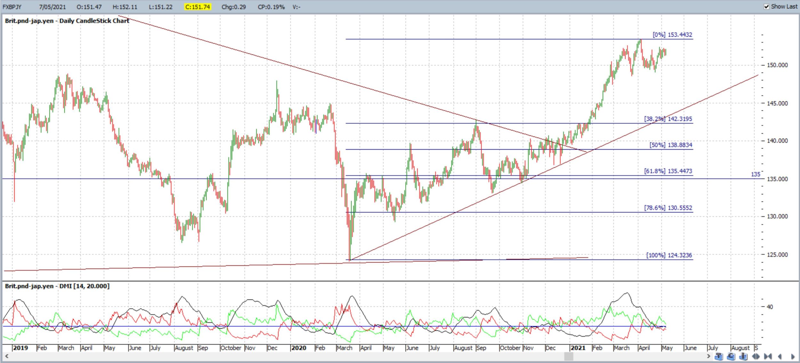
Task: Click the [78.6%] 130.5552 Fibonacci label
Action: [x=668, y=208]
